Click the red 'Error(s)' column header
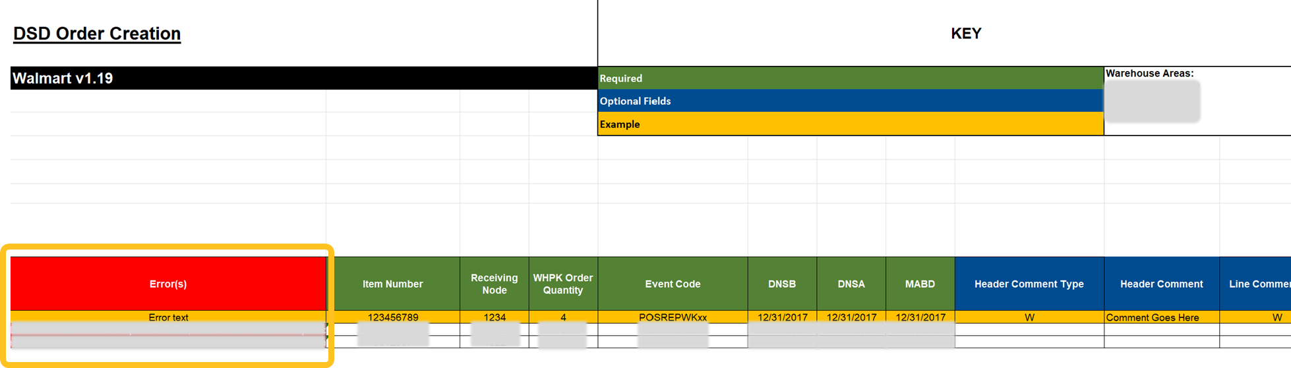 pos(168,284)
